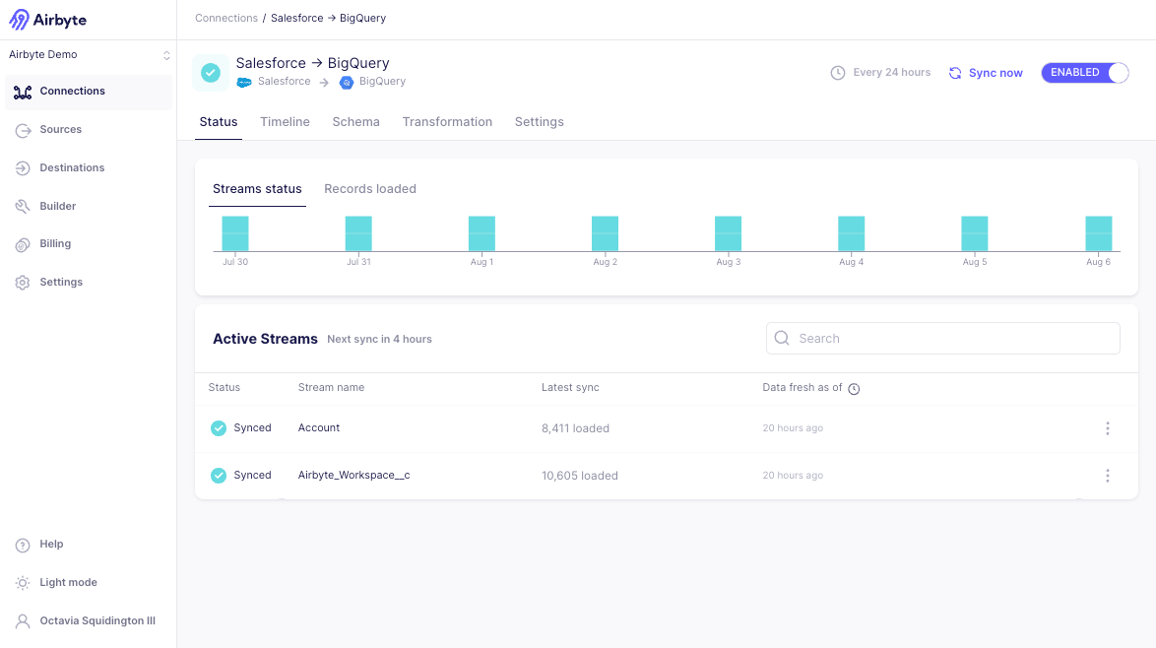Click the connection status checkmark icon

click(x=211, y=73)
